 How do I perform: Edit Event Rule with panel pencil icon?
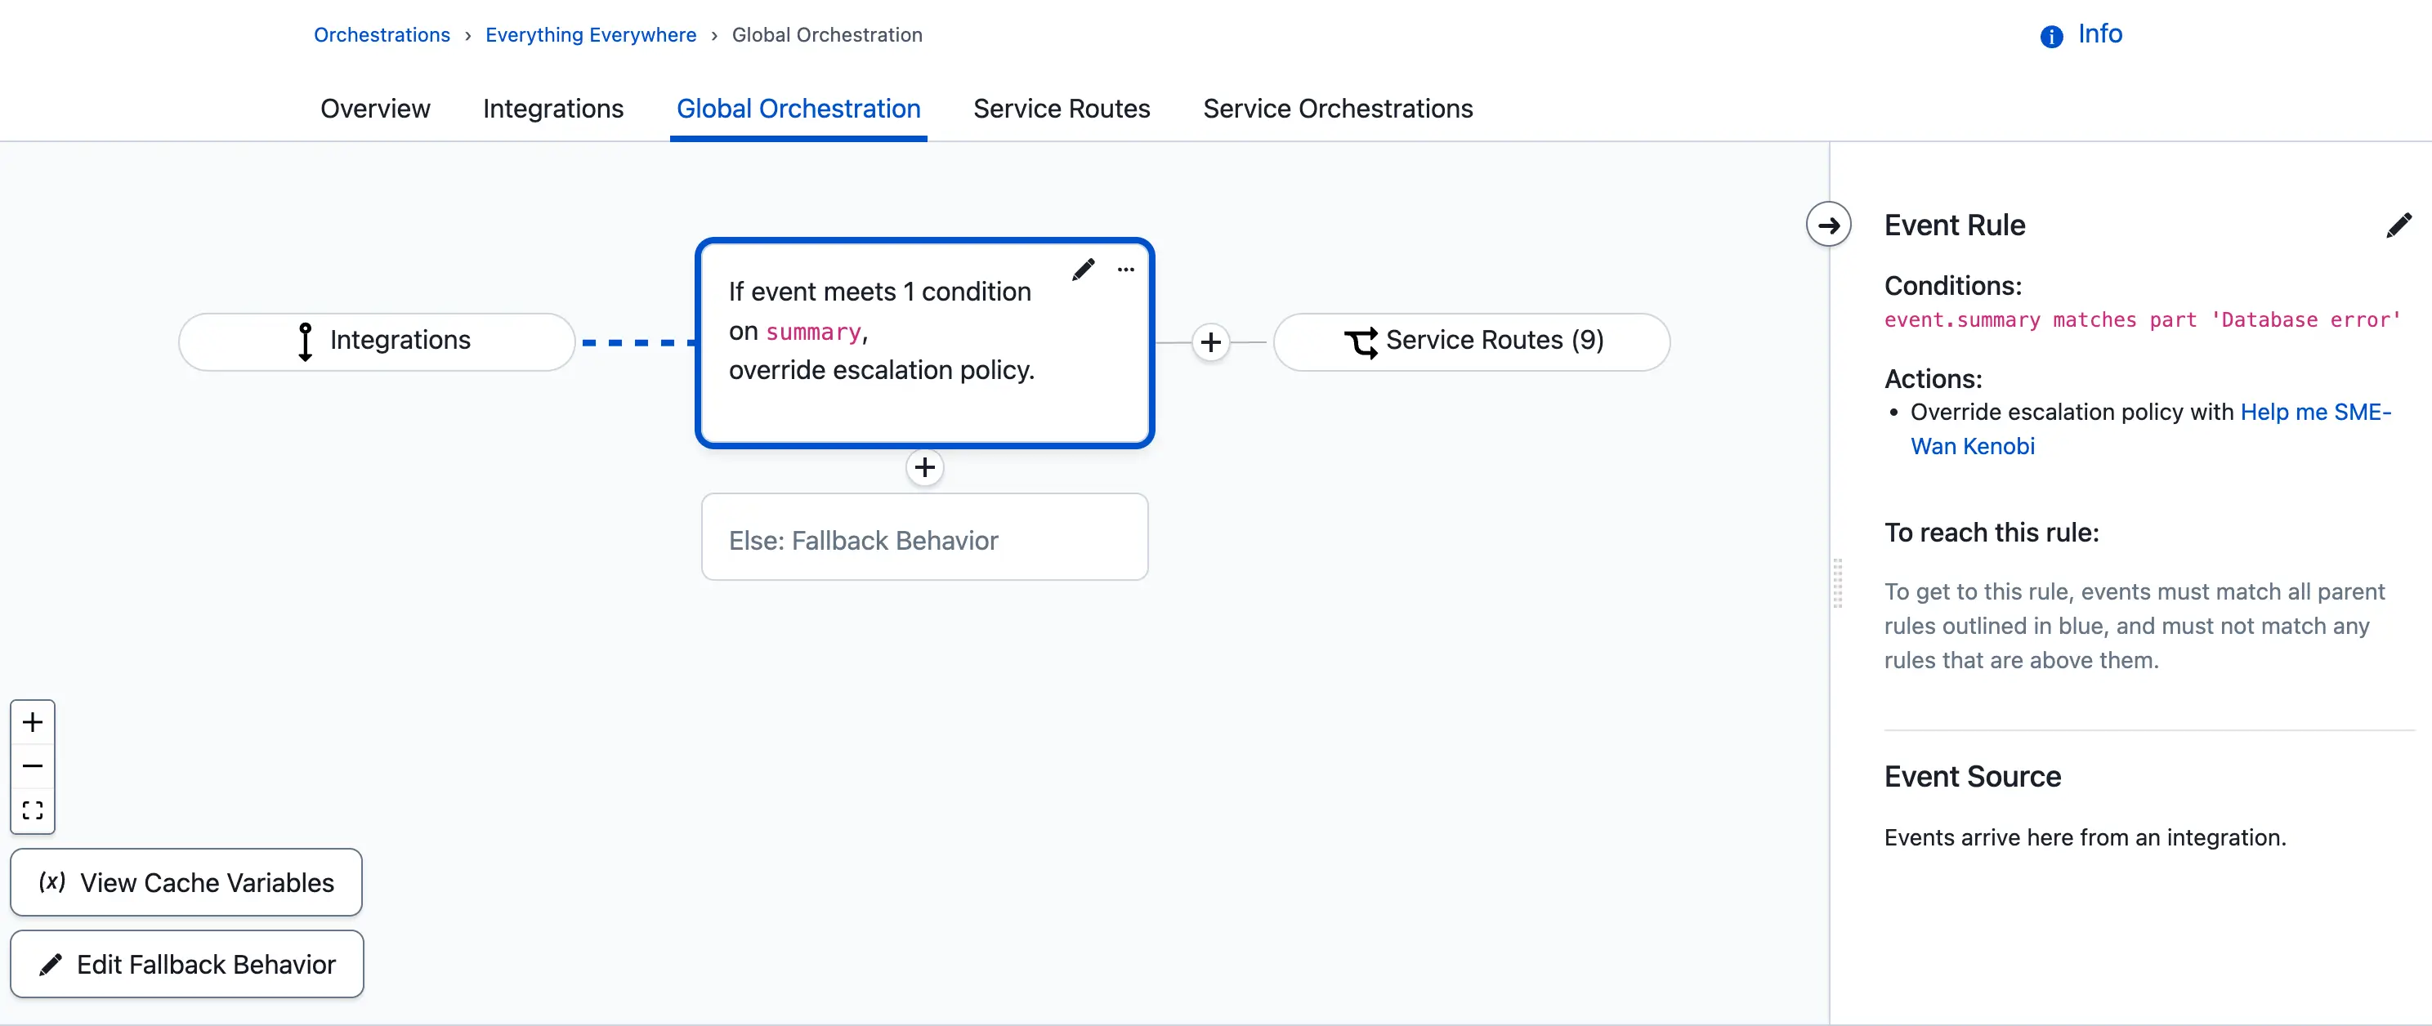pyautogui.click(x=2398, y=225)
